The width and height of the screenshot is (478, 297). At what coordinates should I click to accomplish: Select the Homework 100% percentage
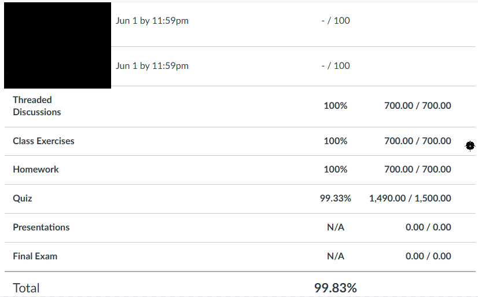(336, 170)
